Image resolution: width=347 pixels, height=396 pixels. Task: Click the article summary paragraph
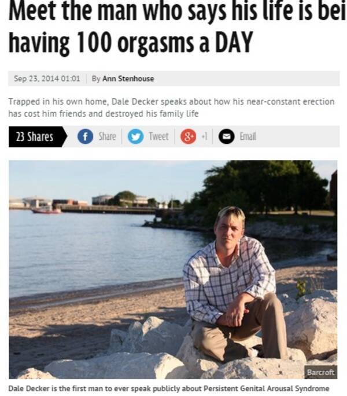coord(171,108)
